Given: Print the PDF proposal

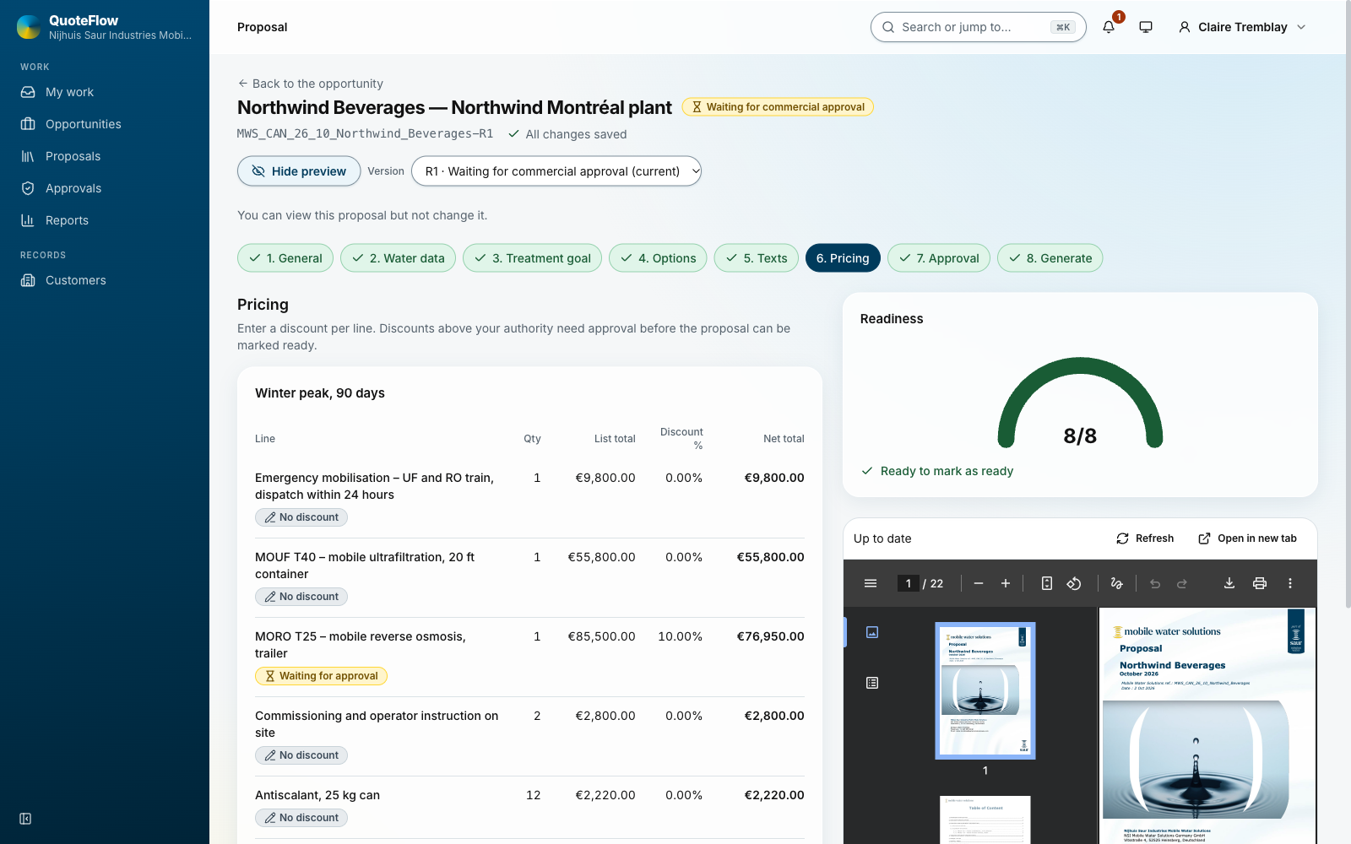Looking at the screenshot, I should (1260, 583).
